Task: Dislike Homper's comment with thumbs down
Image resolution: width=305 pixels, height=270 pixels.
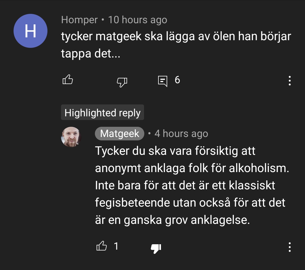Action: tap(122, 82)
